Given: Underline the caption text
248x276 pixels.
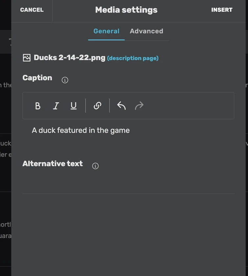Looking at the screenshot, I should 74,106.
